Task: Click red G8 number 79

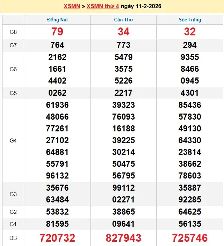Action: [57, 32]
